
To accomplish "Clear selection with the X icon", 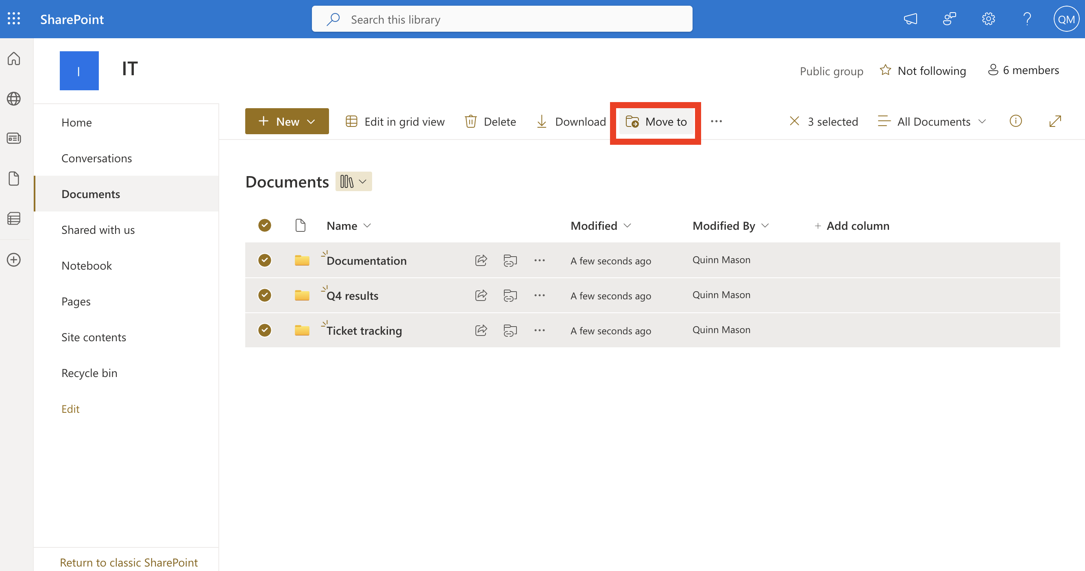I will tap(794, 121).
